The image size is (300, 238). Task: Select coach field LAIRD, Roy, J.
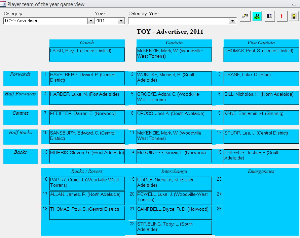87,55
